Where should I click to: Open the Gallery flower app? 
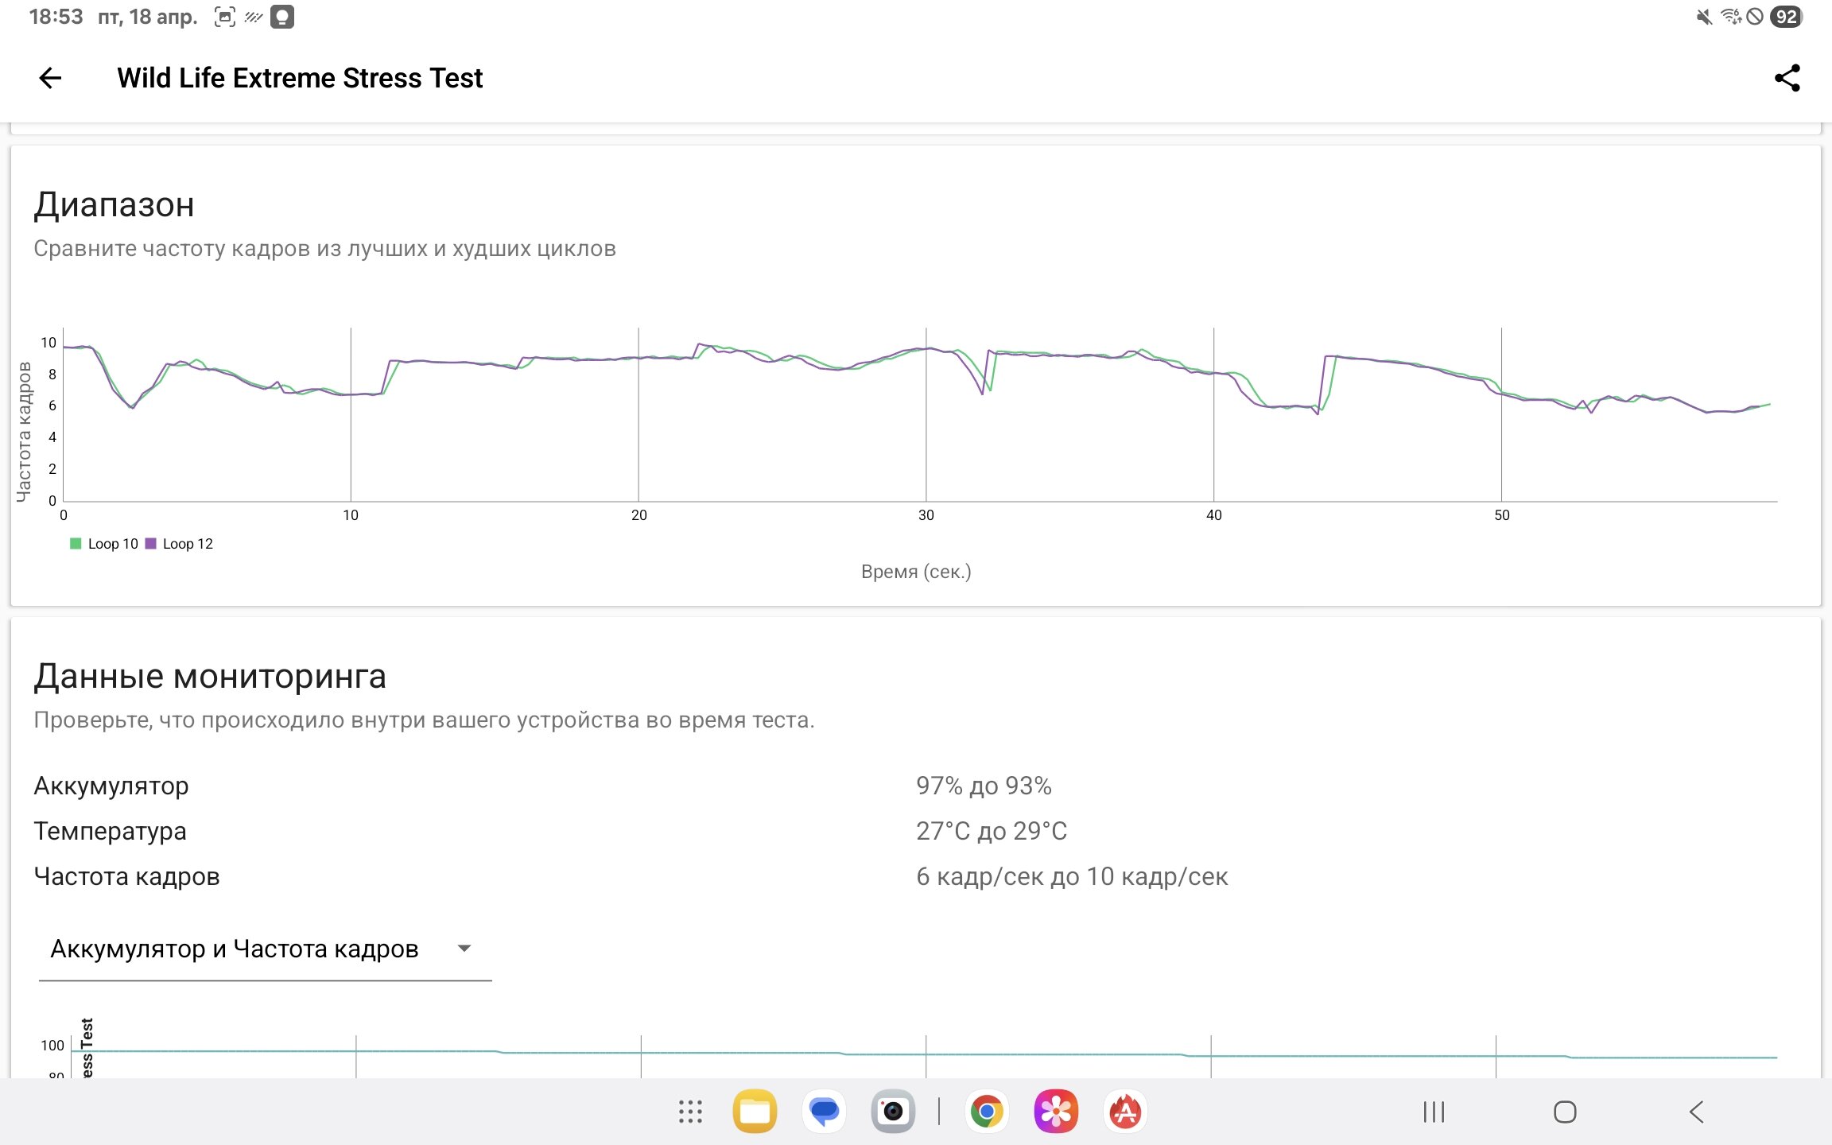tap(1055, 1112)
